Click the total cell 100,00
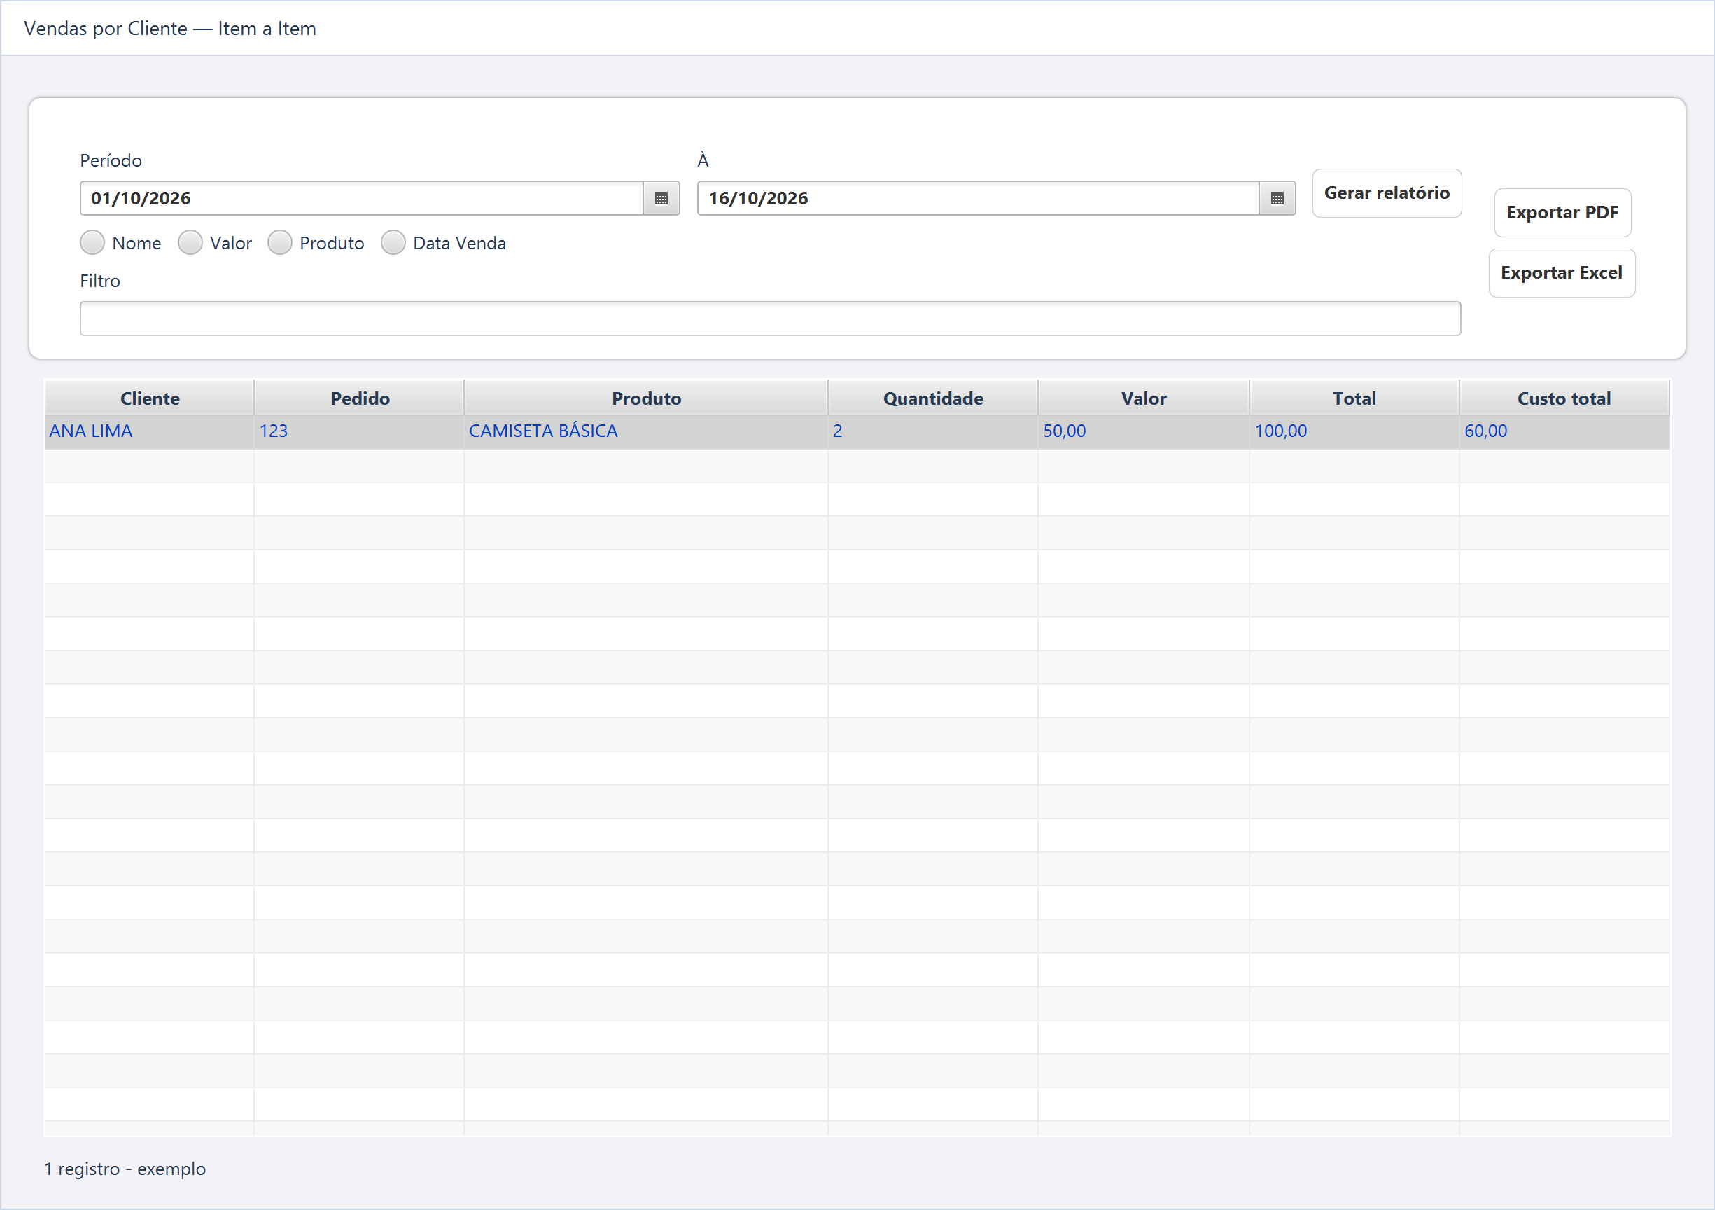This screenshot has width=1715, height=1210. point(1354,431)
